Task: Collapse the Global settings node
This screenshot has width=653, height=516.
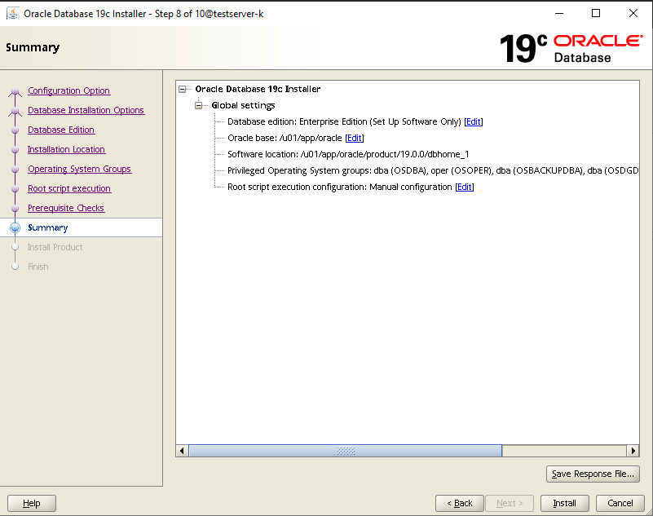Action: point(199,105)
